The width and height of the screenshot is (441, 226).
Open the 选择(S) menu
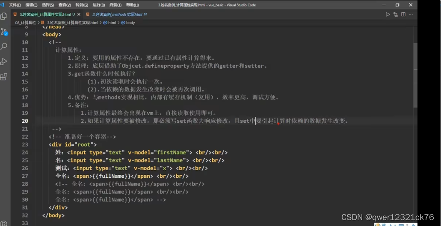[48, 5]
